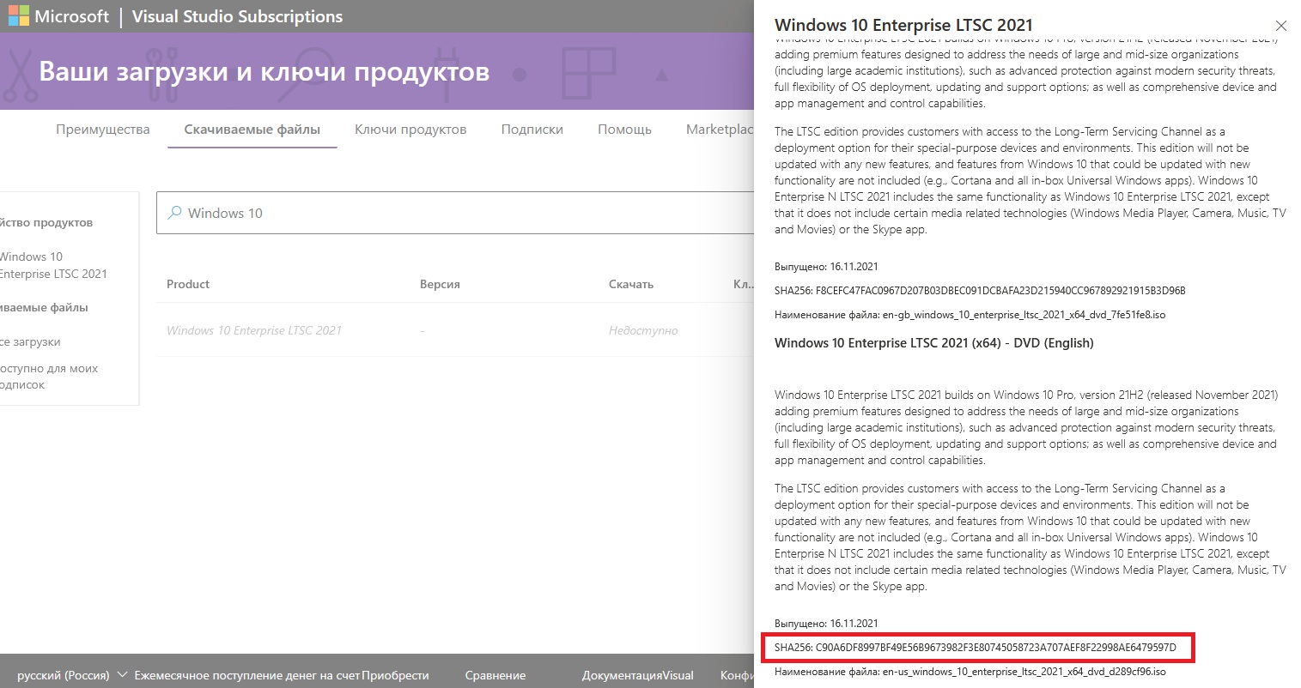This screenshot has width=1301, height=688.
Task: Open the Visual Studio Subscriptions header link
Action: pos(237,16)
